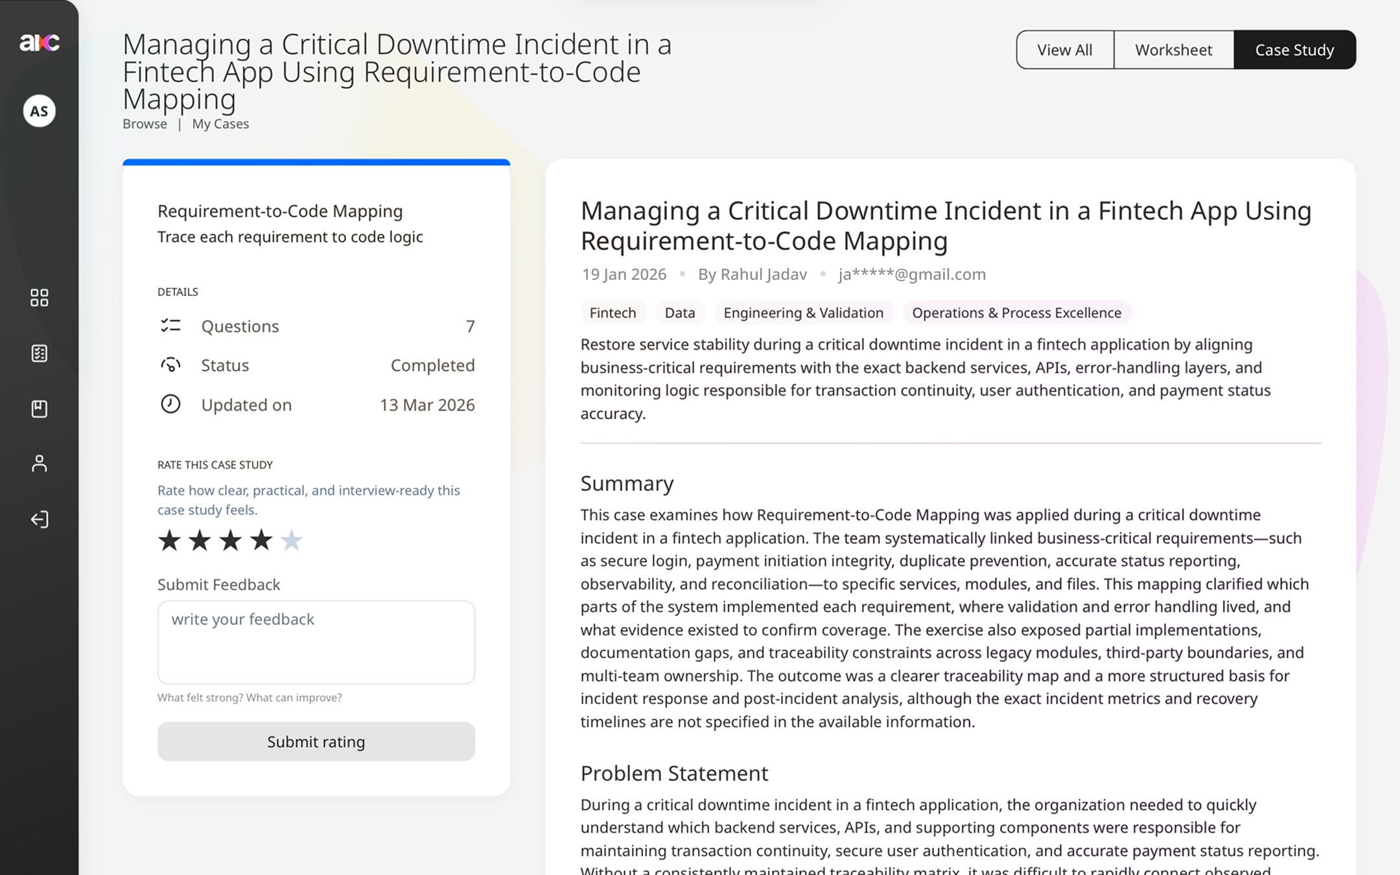Set rating to three stars

(230, 540)
